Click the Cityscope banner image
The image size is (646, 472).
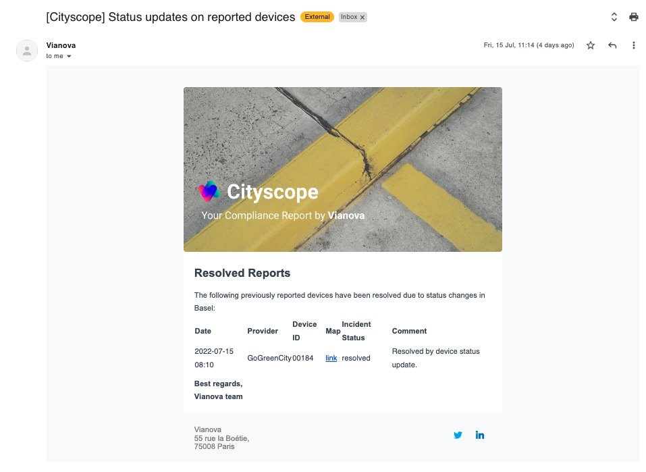[343, 169]
